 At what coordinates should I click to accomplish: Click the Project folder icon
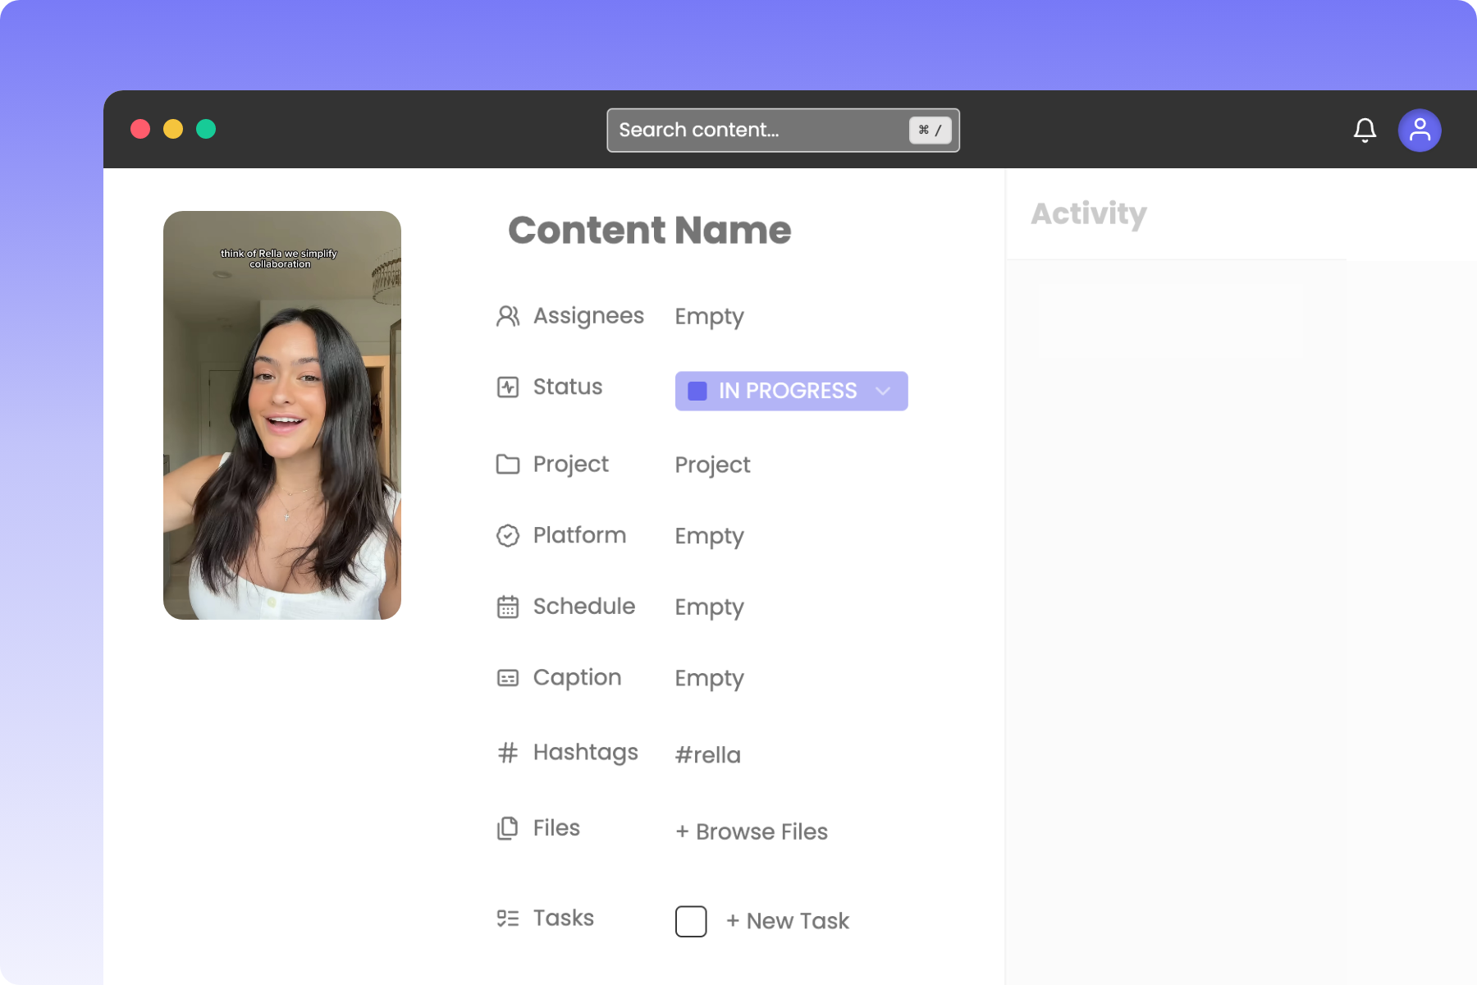tap(508, 464)
